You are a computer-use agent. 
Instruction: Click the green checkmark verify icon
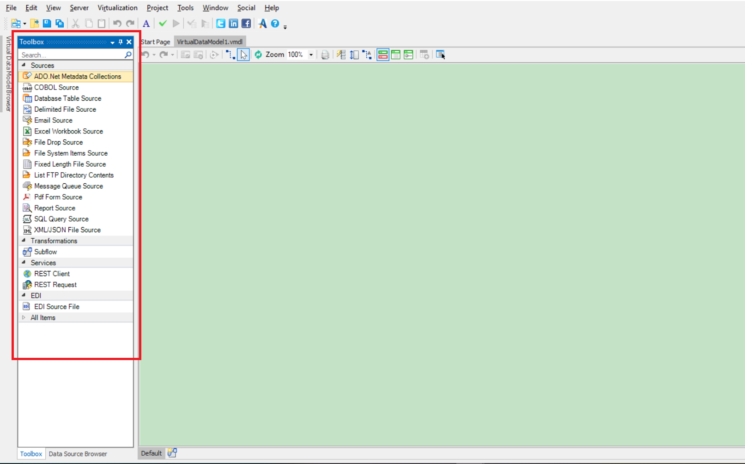tap(163, 24)
